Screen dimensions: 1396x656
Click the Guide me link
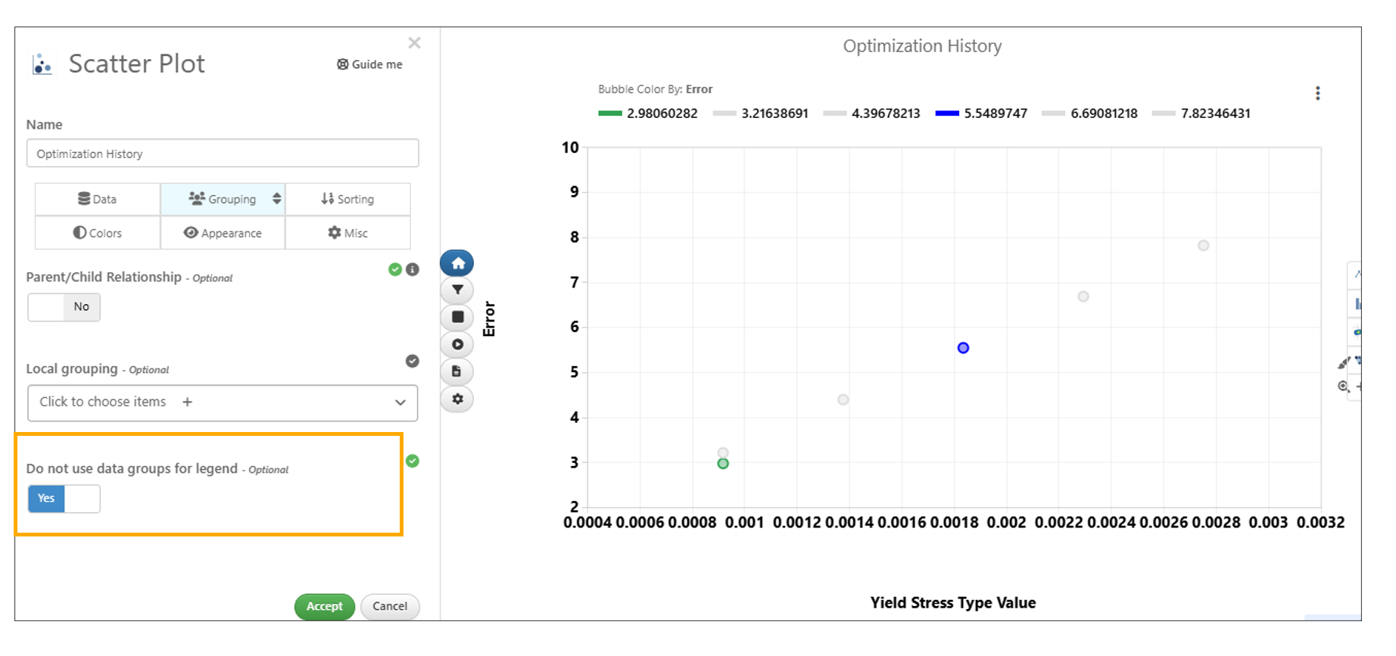click(x=369, y=64)
